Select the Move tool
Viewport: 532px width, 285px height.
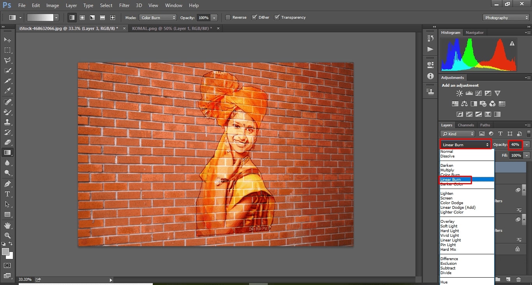pyautogui.click(x=7, y=40)
